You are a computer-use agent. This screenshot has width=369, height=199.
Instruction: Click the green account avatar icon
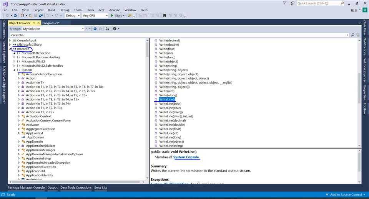pyautogui.click(x=365, y=10)
